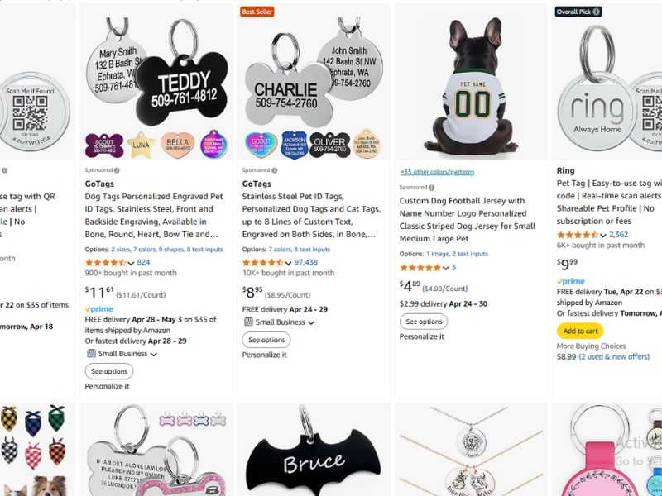This screenshot has height=496, width=662.
Task: Click the Best Seller badge on Charlie tag
Action: [257, 12]
